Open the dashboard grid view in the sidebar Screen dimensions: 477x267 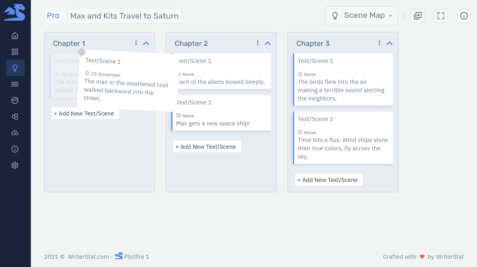tap(15, 51)
